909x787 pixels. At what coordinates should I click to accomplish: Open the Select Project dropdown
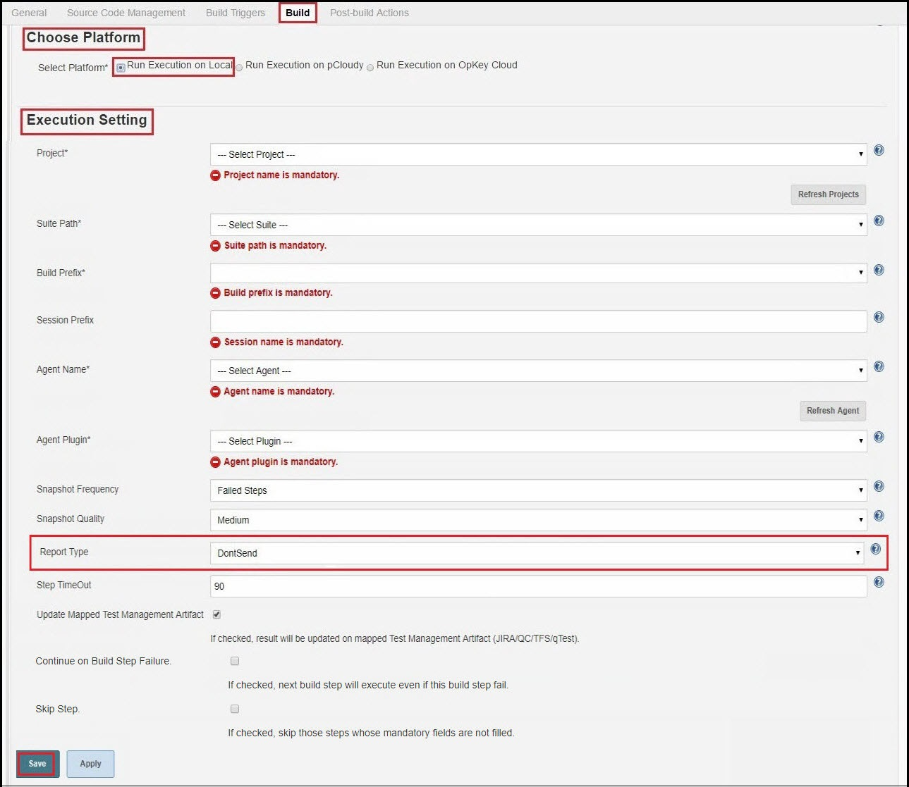click(x=539, y=154)
